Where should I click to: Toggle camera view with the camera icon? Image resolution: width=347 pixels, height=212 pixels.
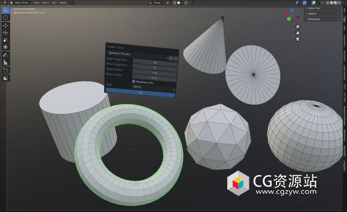click(x=298, y=39)
